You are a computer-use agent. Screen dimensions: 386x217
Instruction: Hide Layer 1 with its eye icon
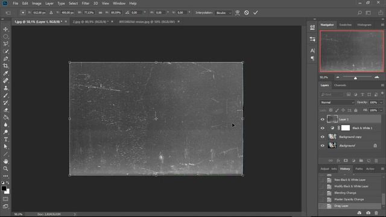(x=323, y=119)
